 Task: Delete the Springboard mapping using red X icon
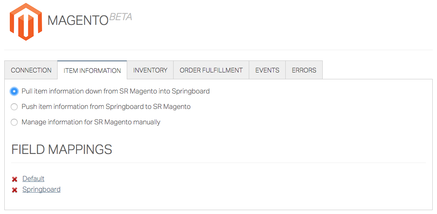pos(15,190)
